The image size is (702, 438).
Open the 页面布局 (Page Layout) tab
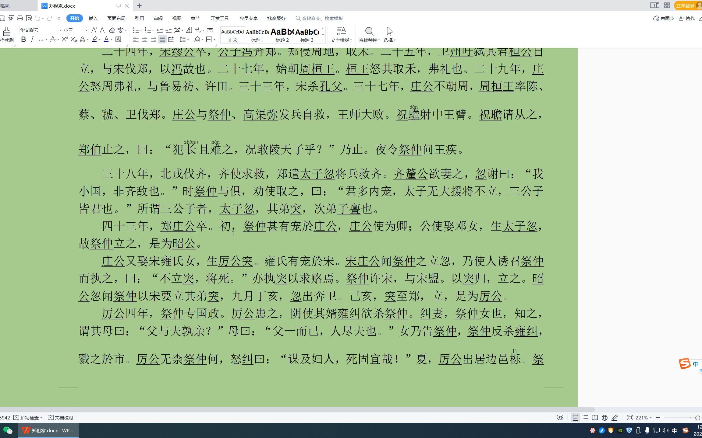[116, 18]
